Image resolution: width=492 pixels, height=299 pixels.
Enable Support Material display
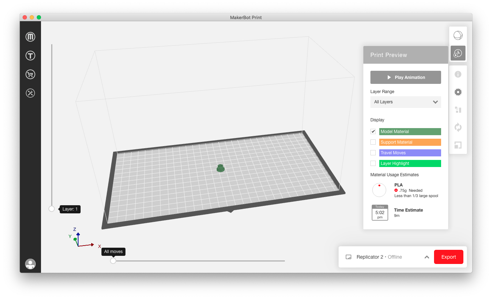(x=373, y=142)
